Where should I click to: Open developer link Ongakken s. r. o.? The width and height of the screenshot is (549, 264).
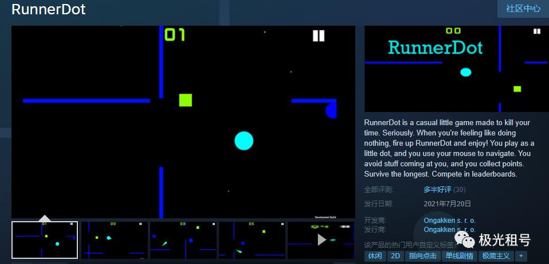[x=449, y=221]
